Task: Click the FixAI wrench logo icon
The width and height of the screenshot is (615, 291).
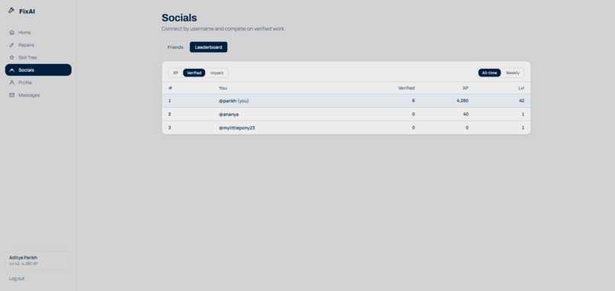Action: [x=11, y=11]
